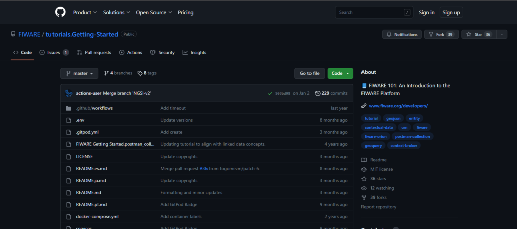
Task: Jump to the Readme link
Action: pos(374,160)
